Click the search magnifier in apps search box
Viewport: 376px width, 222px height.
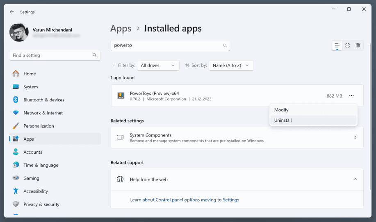coord(225,45)
